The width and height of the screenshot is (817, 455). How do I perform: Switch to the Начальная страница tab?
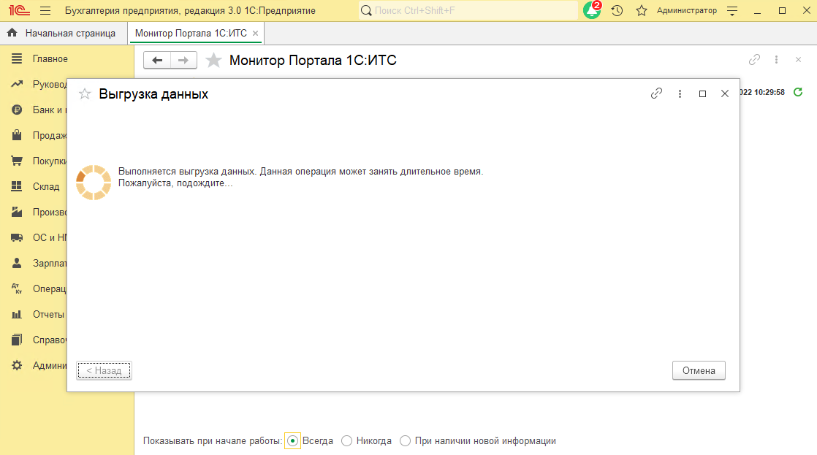63,34
